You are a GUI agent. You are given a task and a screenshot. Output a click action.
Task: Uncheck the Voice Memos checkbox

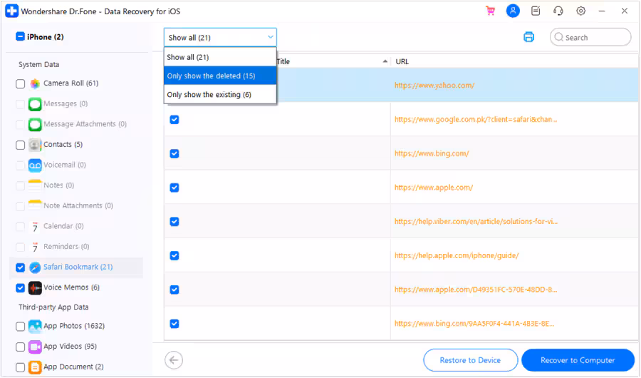pos(20,288)
